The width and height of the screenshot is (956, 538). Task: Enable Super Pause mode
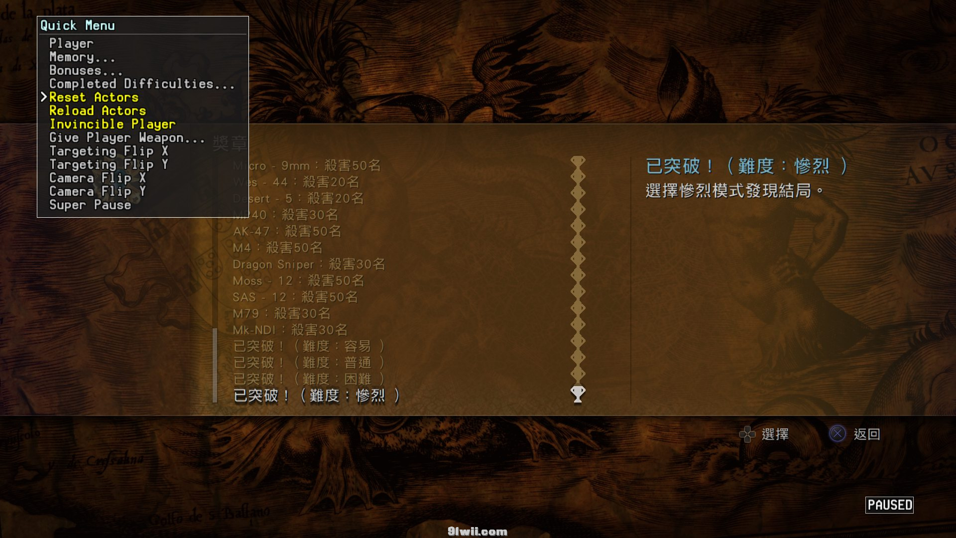pyautogui.click(x=90, y=205)
